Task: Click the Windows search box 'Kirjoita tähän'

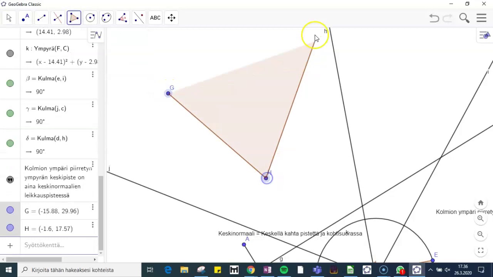Action: pyautogui.click(x=79, y=270)
